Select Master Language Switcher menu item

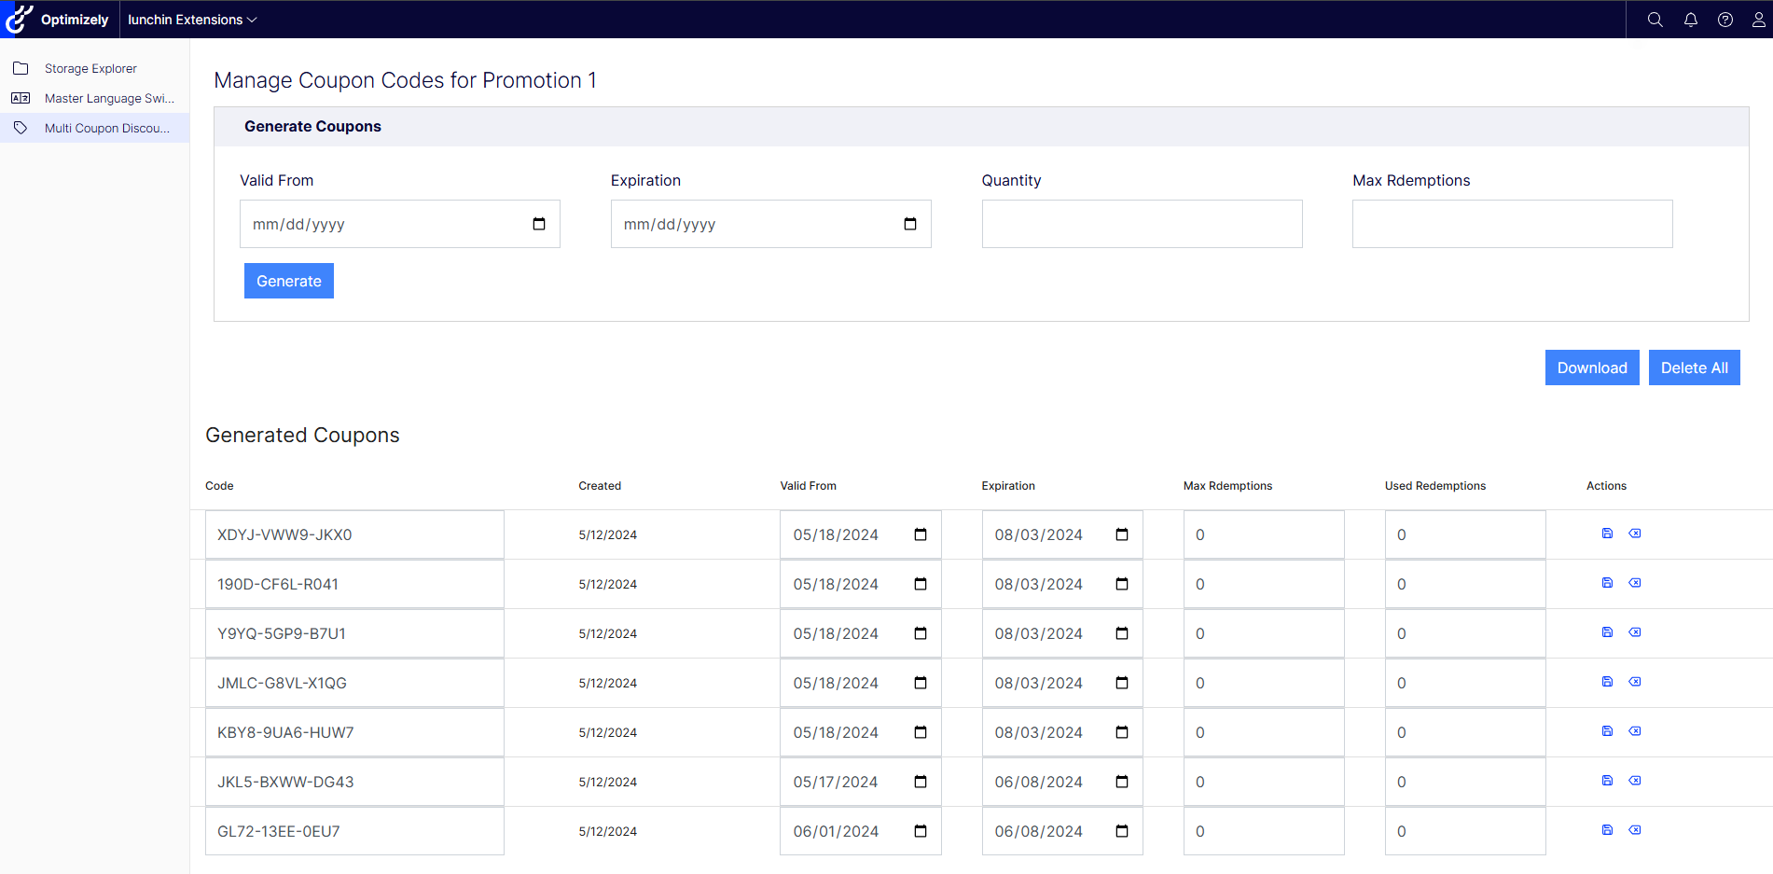tap(108, 98)
